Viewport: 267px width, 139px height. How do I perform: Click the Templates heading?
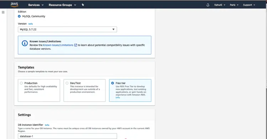(26, 67)
